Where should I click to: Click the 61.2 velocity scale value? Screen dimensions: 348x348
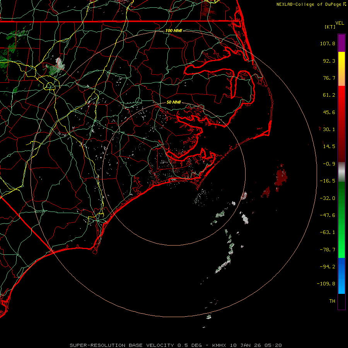[329, 95]
